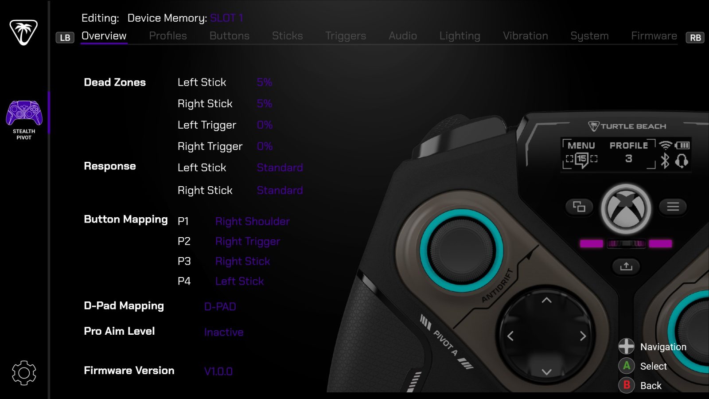Screen dimensions: 709x399
Task: Click the SLOT 1 device memory label
Action: (226, 18)
